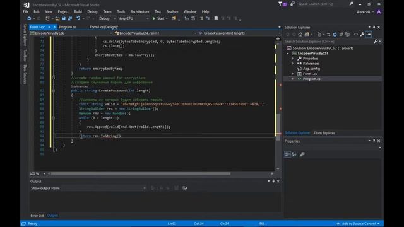
Task: Open the Any CPU platform dropdown
Action: tap(133, 18)
